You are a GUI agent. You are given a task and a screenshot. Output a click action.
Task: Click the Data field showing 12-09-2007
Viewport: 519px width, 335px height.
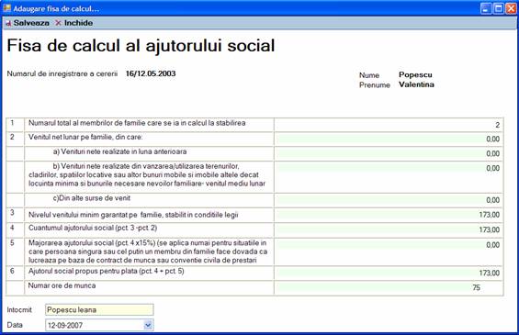(99, 325)
